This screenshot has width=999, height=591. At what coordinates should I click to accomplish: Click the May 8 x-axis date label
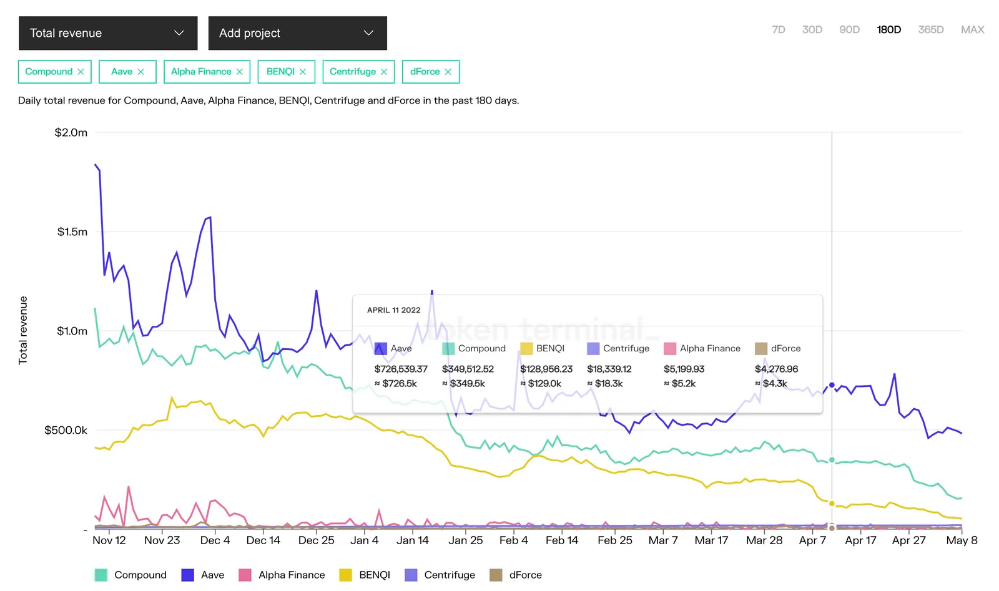pos(962,540)
